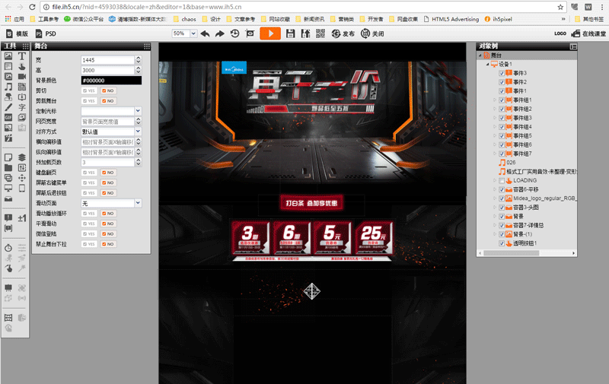
Task: Click the #000000 background color swatch
Action: click(x=111, y=80)
